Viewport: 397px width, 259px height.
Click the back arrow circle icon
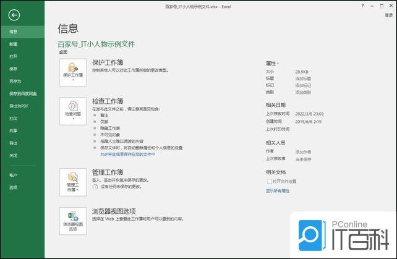point(14,15)
